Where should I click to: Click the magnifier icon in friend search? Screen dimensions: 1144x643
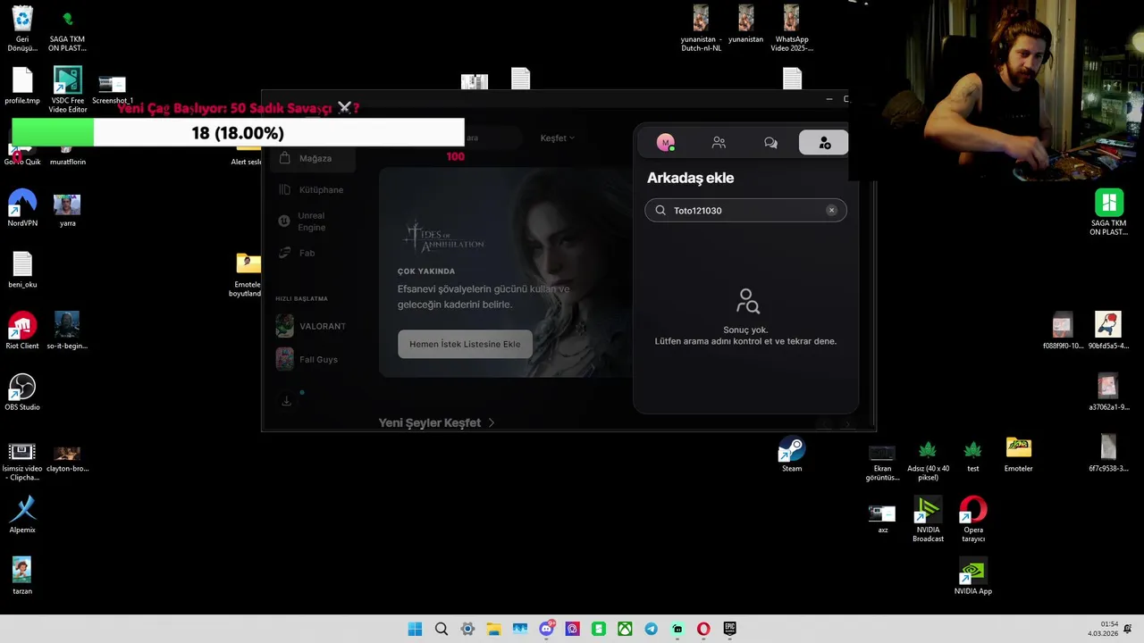point(660,210)
